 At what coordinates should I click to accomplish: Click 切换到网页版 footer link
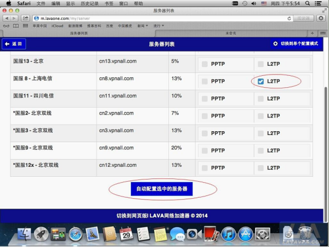click(x=132, y=216)
